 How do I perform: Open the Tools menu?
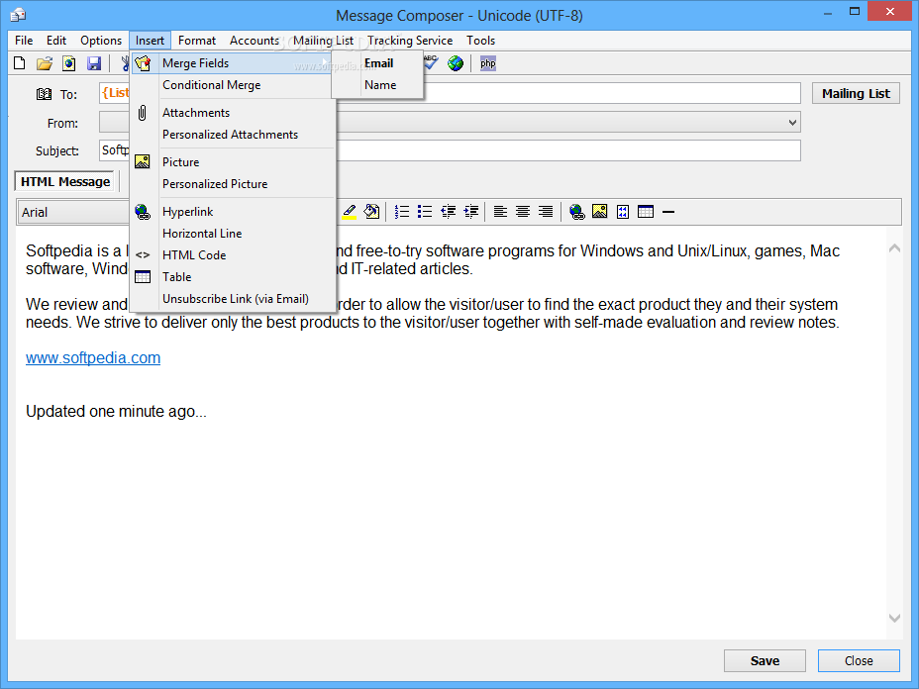click(480, 41)
